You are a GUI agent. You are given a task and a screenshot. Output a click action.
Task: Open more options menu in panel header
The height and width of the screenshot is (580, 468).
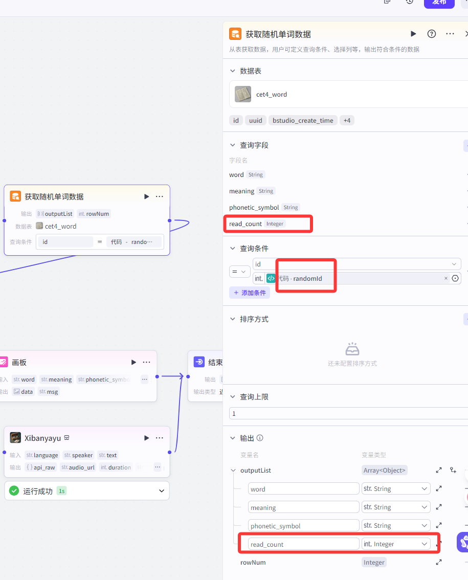pyautogui.click(x=450, y=34)
